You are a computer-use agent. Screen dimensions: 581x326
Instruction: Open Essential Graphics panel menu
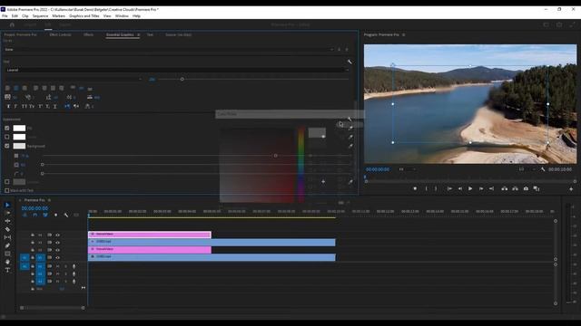click(x=139, y=34)
